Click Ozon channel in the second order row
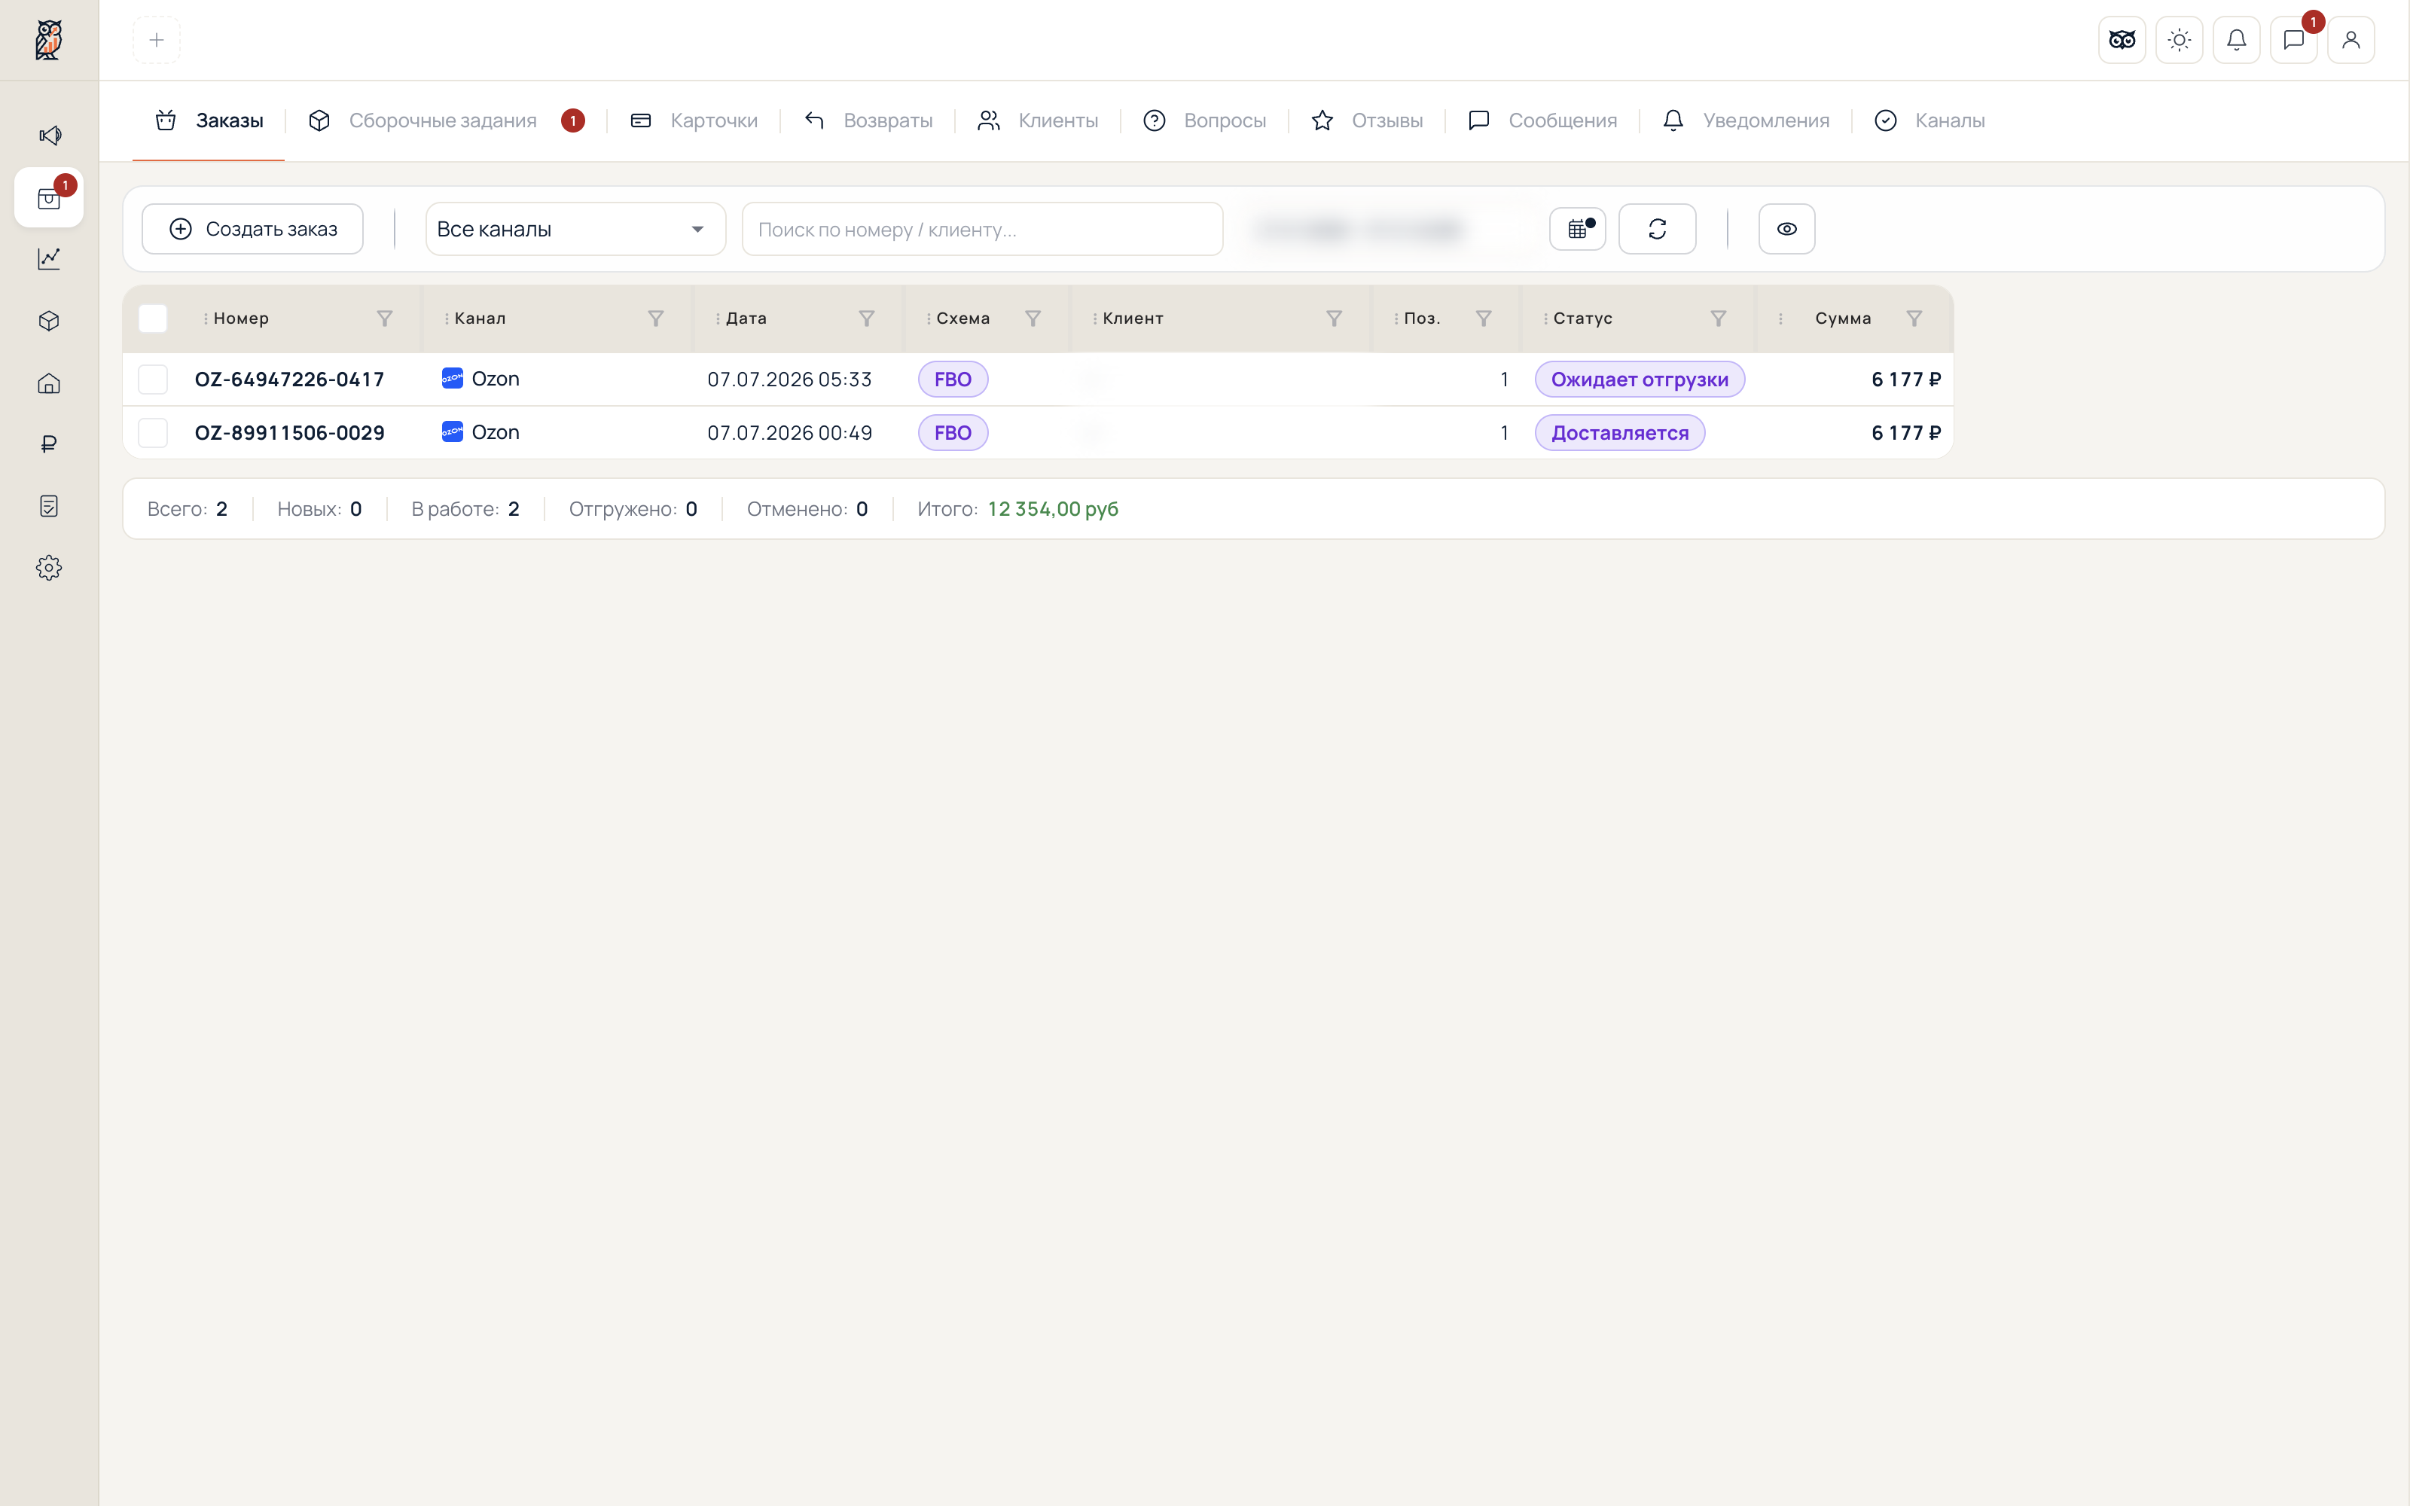Image resolution: width=2410 pixels, height=1506 pixels. (481, 432)
